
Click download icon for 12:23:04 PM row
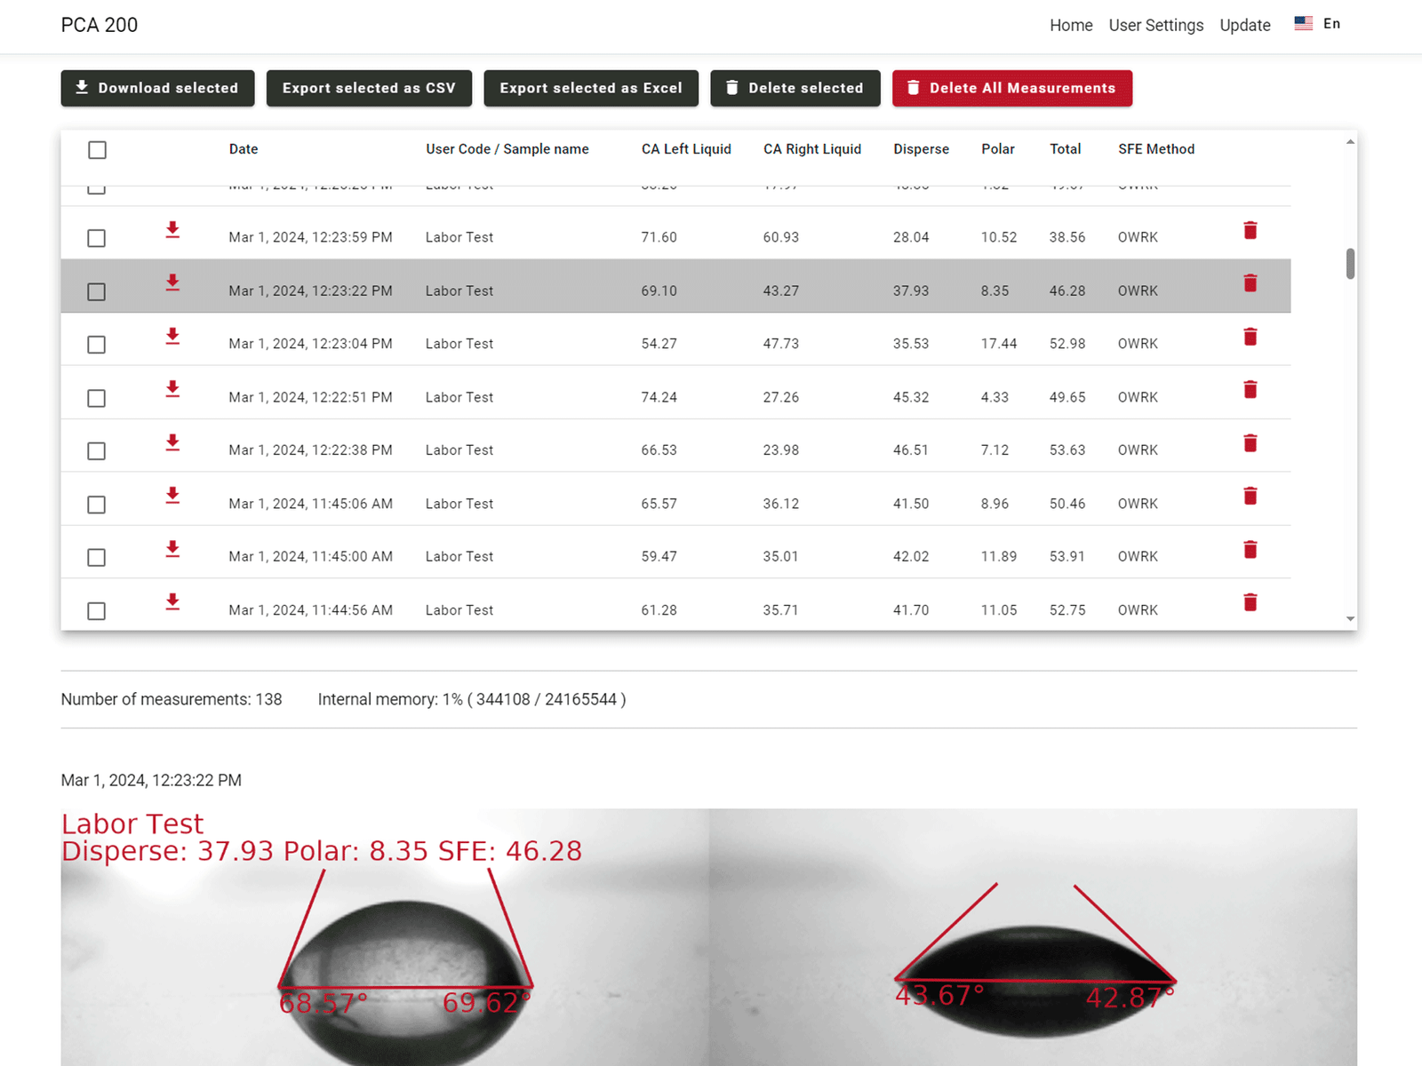point(172,337)
